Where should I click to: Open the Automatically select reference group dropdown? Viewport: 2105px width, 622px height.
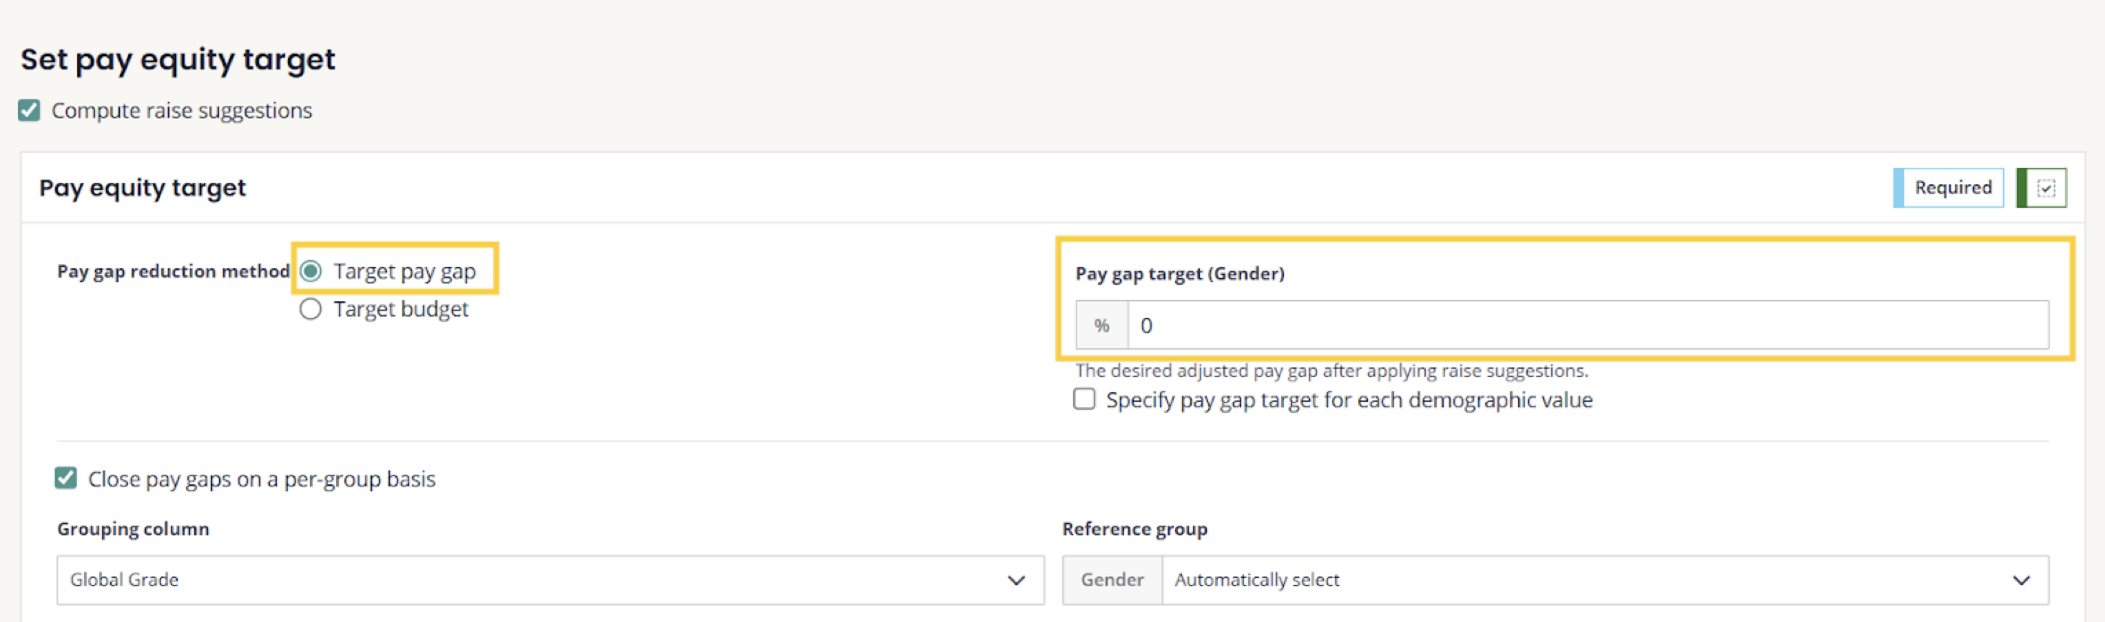1585,580
